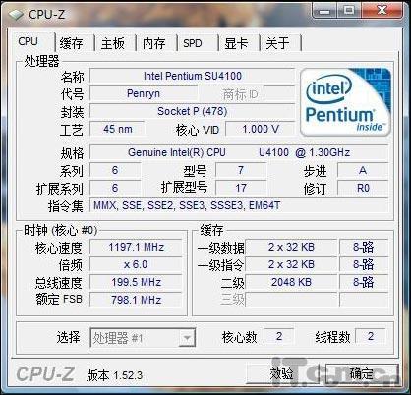This screenshot has height=395, width=411.
Task: Click the 扩展型号 value 17
Action: [x=241, y=188]
